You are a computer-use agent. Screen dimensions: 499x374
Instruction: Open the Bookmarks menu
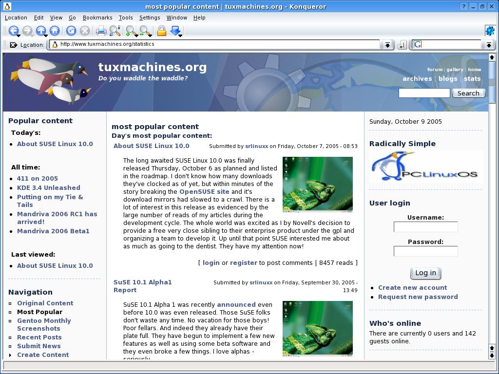[x=97, y=18]
